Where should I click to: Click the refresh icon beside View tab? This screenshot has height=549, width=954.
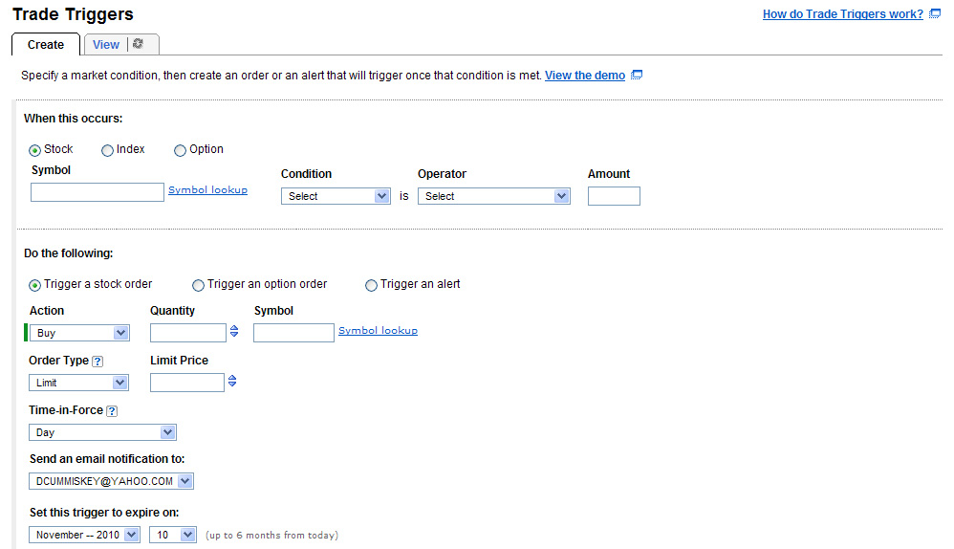pyautogui.click(x=139, y=44)
